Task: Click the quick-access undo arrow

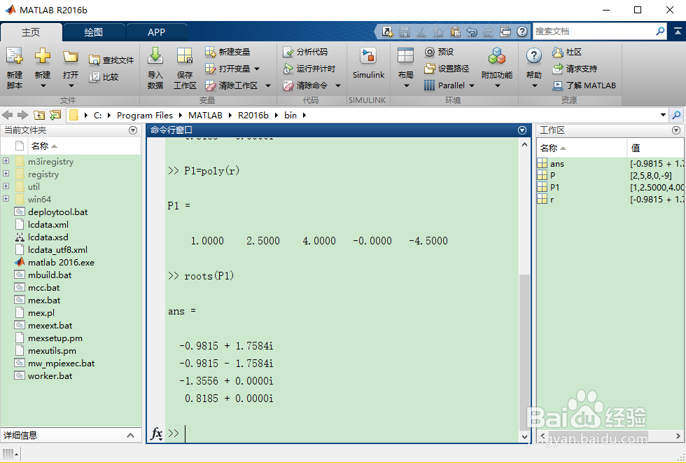Action: (472, 32)
